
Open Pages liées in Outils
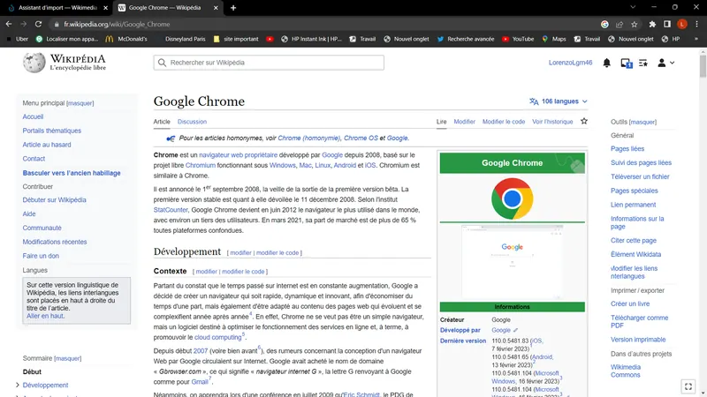pyautogui.click(x=627, y=148)
